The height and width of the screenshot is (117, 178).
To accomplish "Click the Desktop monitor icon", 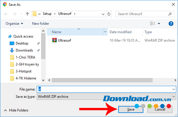I will coord(12,43).
